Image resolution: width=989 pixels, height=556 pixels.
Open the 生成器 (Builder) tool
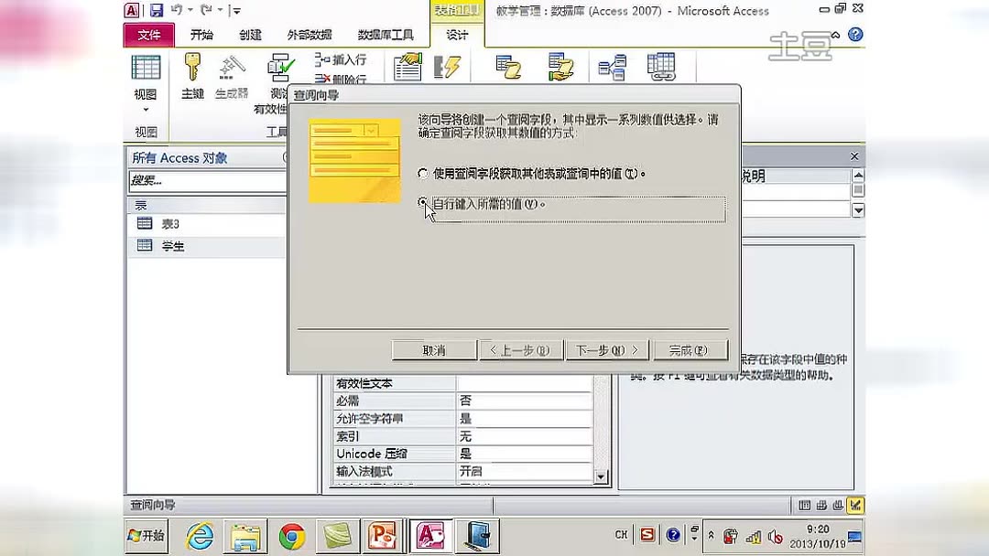(232, 73)
